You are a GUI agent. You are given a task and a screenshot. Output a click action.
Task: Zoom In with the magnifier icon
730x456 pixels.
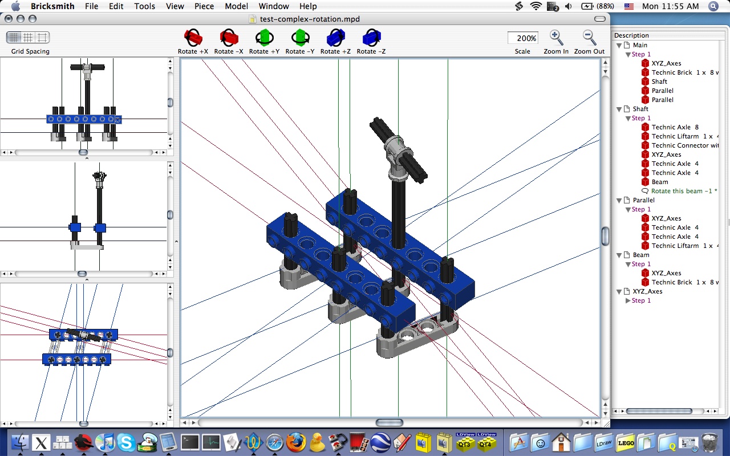[556, 38]
